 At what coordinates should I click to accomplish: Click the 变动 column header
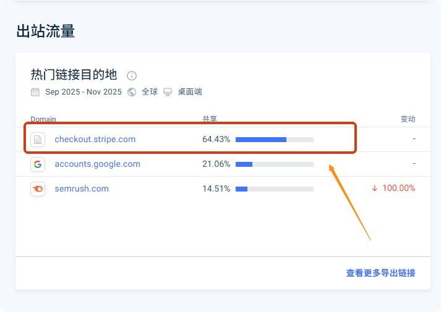pyautogui.click(x=408, y=119)
